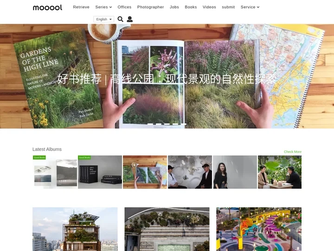The width and height of the screenshot is (334, 251).
Task: Open the colorful playground project image
Action: (259, 229)
